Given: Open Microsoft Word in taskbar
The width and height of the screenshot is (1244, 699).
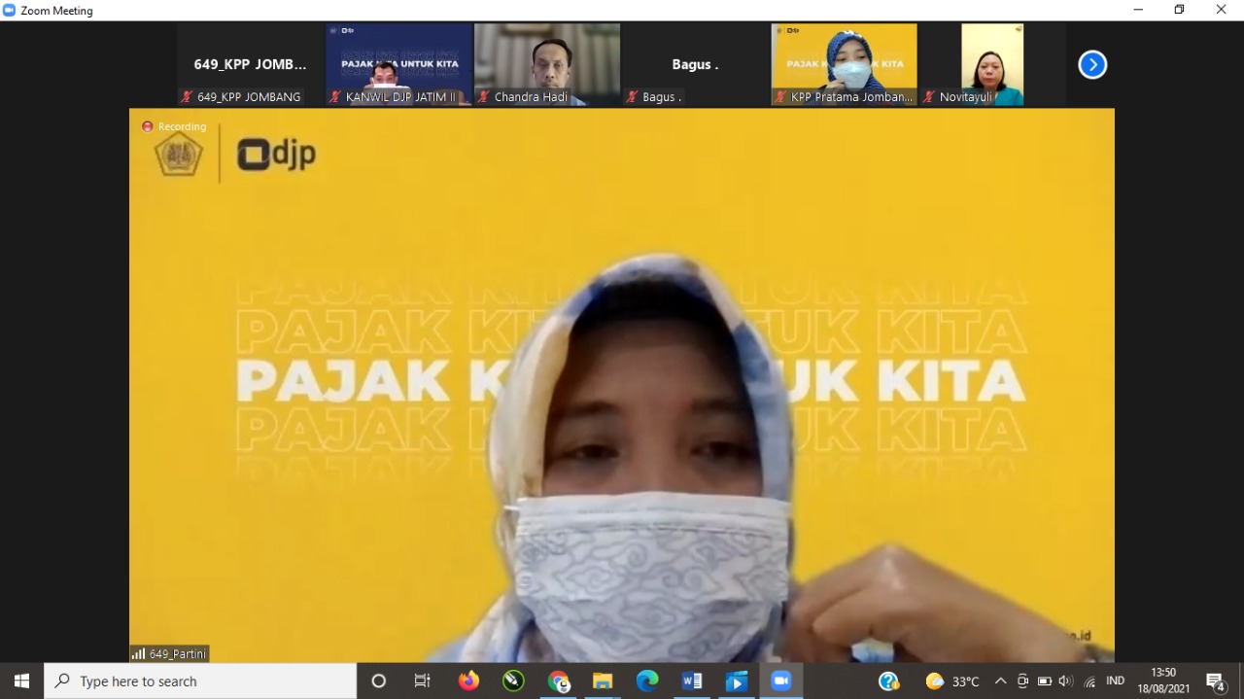Looking at the screenshot, I should point(692,682).
